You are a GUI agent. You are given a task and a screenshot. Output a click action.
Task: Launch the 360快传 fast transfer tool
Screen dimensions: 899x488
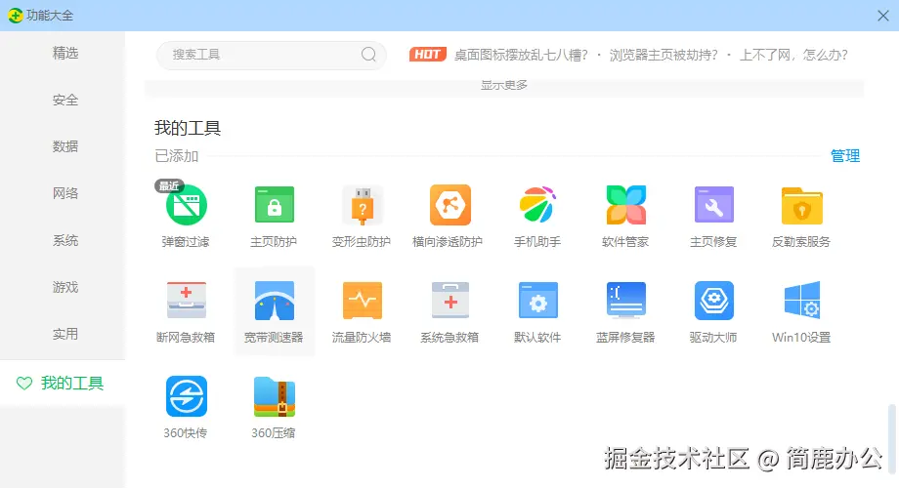(187, 396)
